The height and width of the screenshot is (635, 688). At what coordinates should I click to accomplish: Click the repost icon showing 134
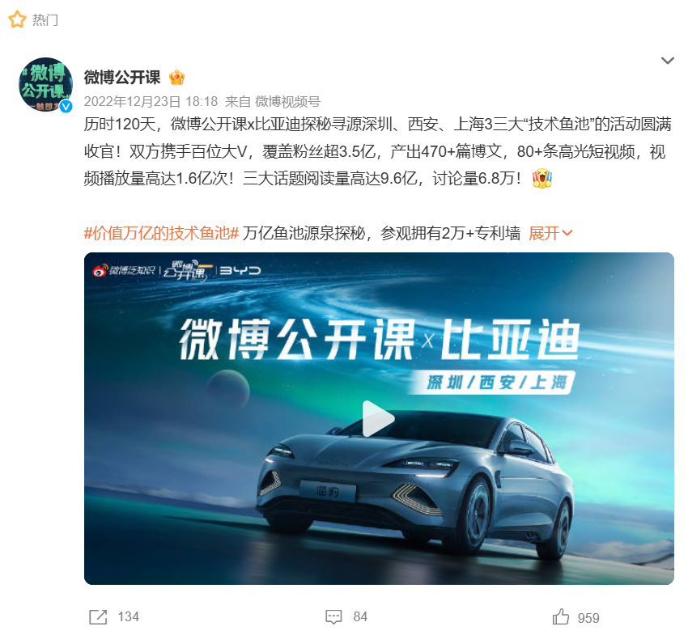[x=98, y=617]
